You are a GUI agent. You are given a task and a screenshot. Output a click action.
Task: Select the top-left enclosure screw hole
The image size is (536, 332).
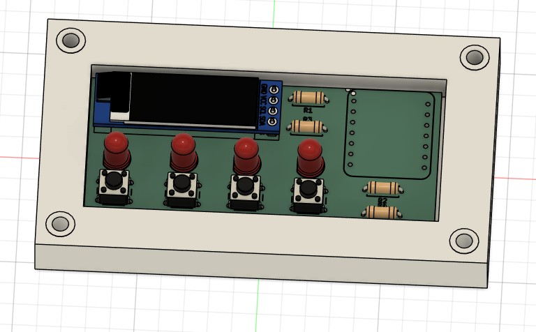(70, 40)
